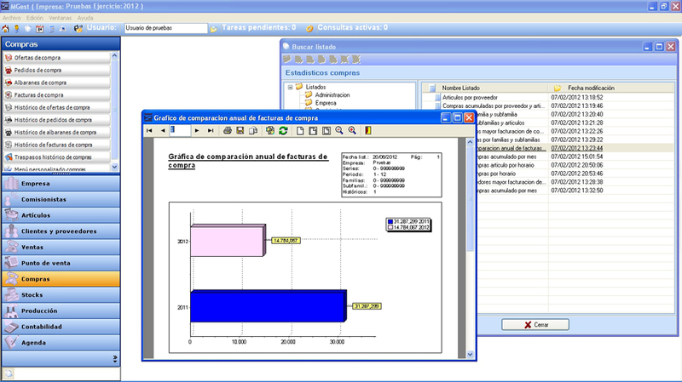Open the calendar icon in main toolbar
The width and height of the screenshot is (682, 382).
click(x=39, y=29)
